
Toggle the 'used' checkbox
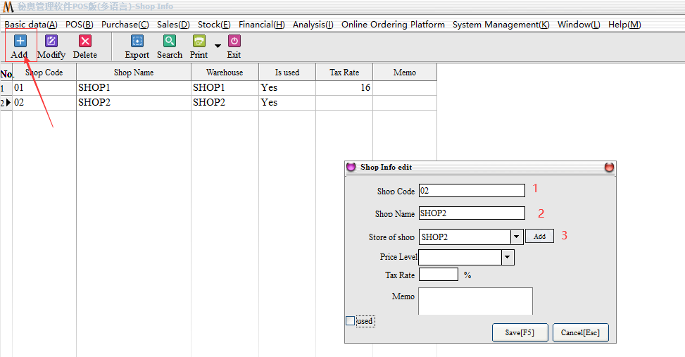pyautogui.click(x=351, y=321)
